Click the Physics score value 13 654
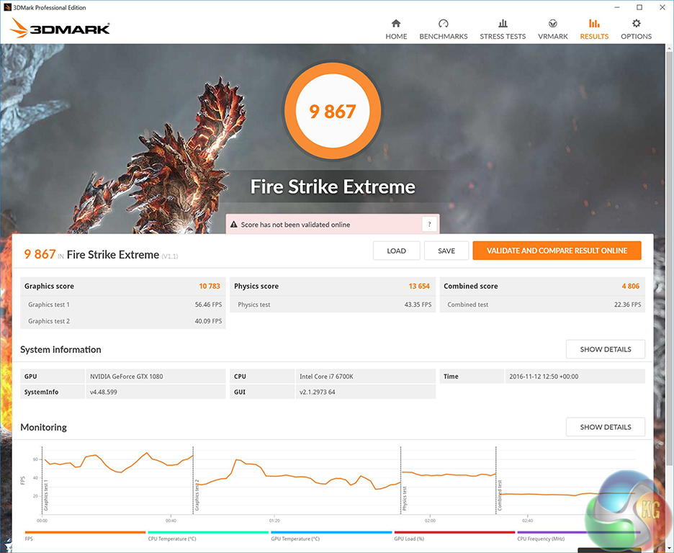 coord(419,286)
